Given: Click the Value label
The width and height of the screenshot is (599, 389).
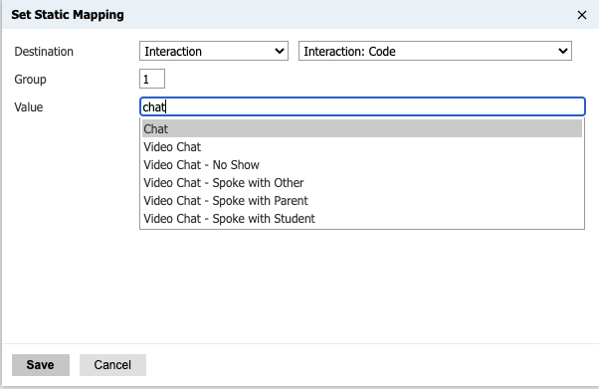Looking at the screenshot, I should pos(28,107).
